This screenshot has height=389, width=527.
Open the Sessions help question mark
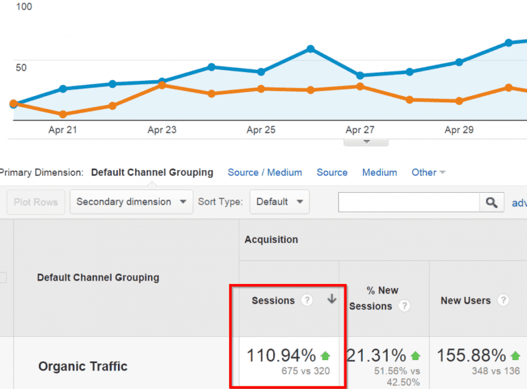tap(307, 300)
